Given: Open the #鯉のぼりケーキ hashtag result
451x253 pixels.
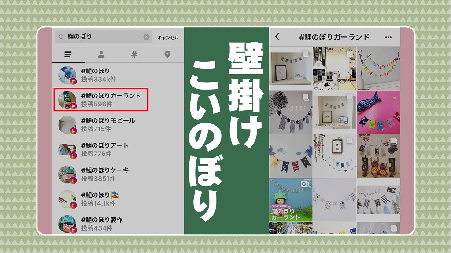Looking at the screenshot, I should 118,174.
